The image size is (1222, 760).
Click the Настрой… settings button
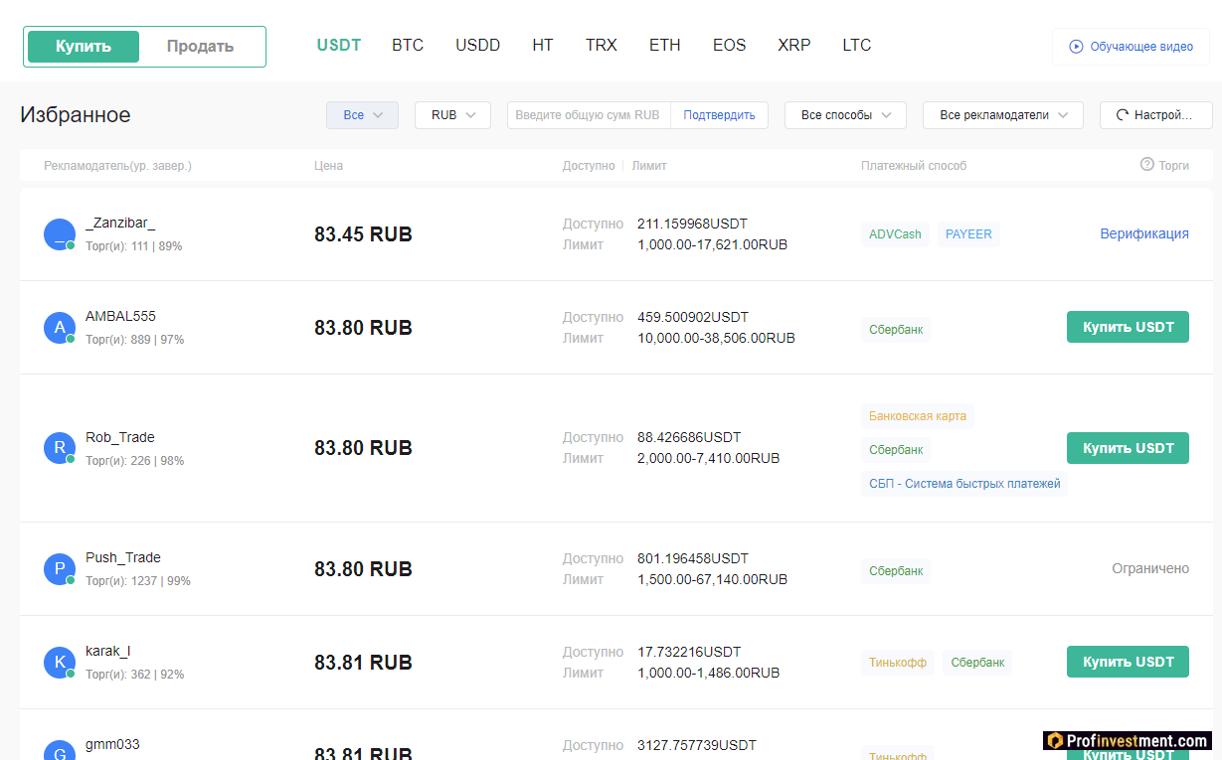(x=1155, y=115)
